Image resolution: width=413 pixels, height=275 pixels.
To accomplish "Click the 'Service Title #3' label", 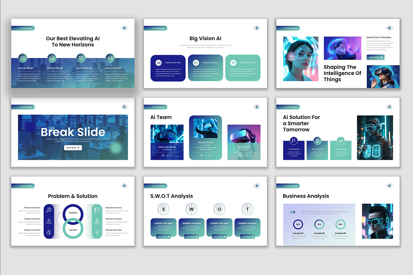I will (x=84, y=68).
